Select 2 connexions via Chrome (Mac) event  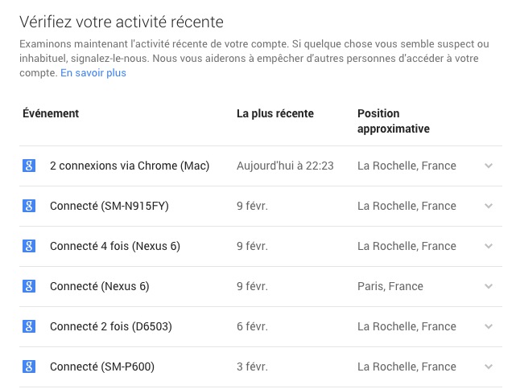(130, 166)
